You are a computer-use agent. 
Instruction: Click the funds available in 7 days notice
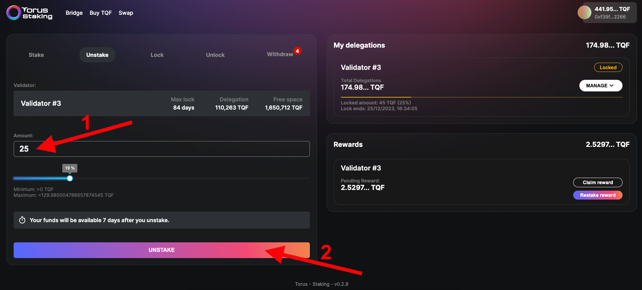click(162, 220)
